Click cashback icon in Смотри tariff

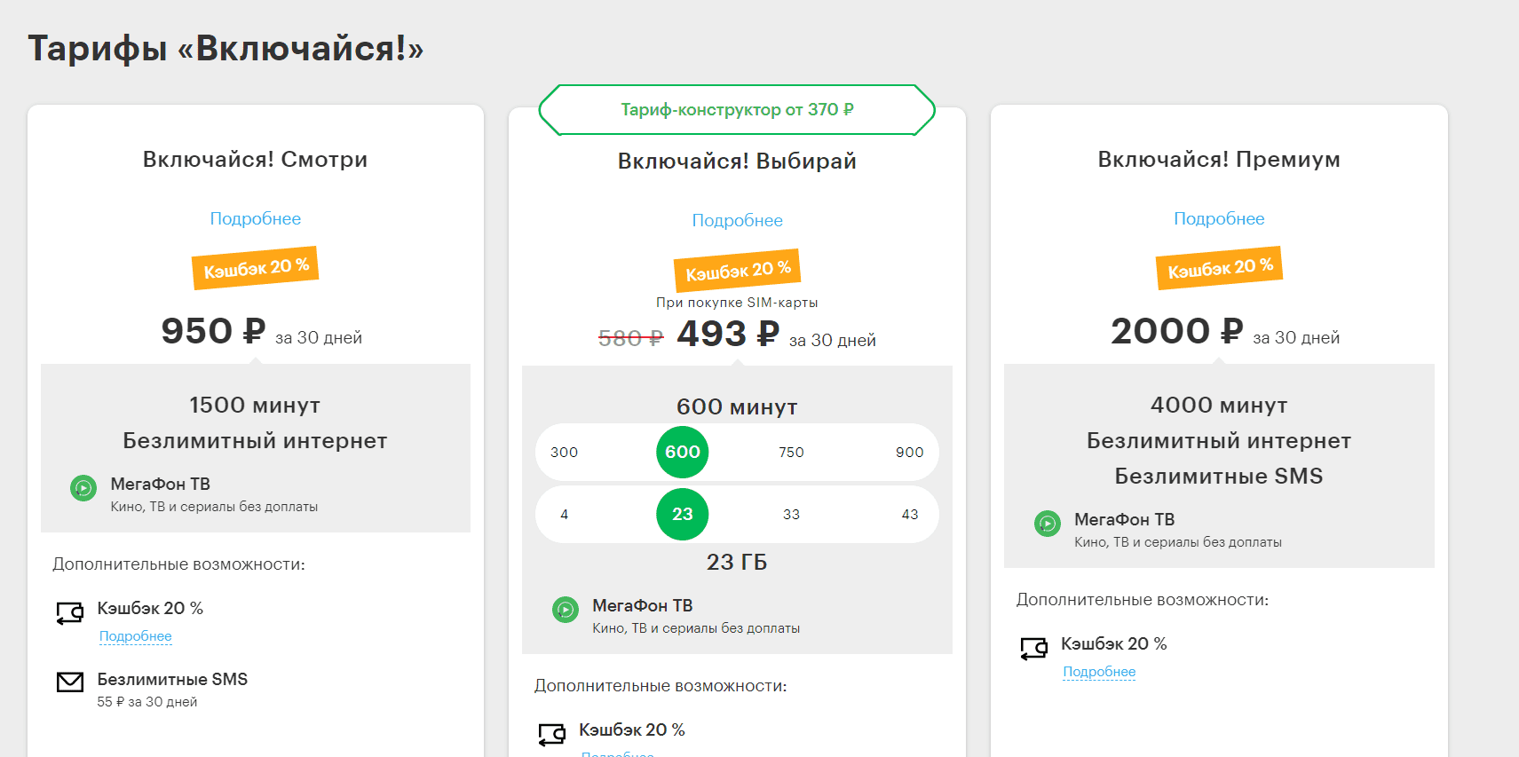(70, 612)
